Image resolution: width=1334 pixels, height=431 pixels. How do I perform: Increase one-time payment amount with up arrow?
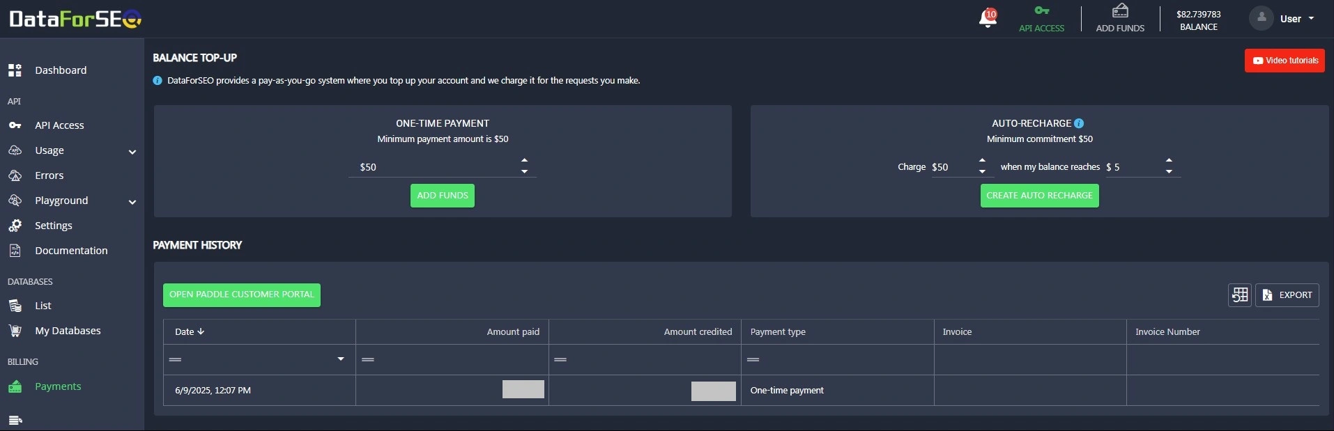[x=524, y=161]
